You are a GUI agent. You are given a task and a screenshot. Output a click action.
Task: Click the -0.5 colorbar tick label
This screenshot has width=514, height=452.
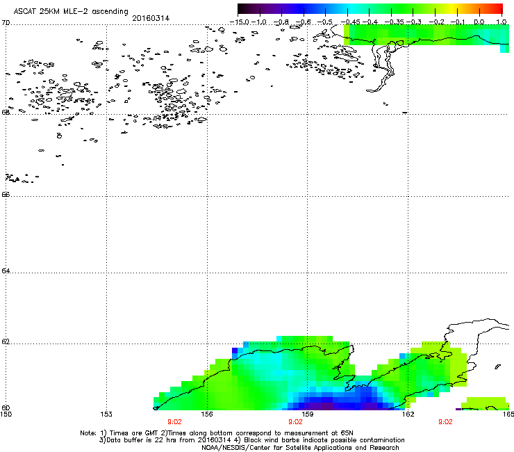[325, 22]
